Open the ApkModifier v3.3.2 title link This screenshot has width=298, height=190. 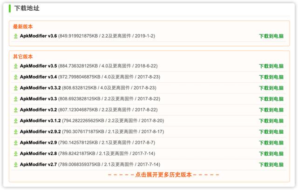(41, 88)
